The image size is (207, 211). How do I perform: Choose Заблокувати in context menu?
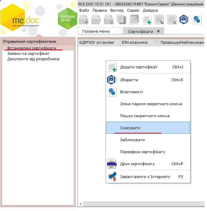coord(148,140)
